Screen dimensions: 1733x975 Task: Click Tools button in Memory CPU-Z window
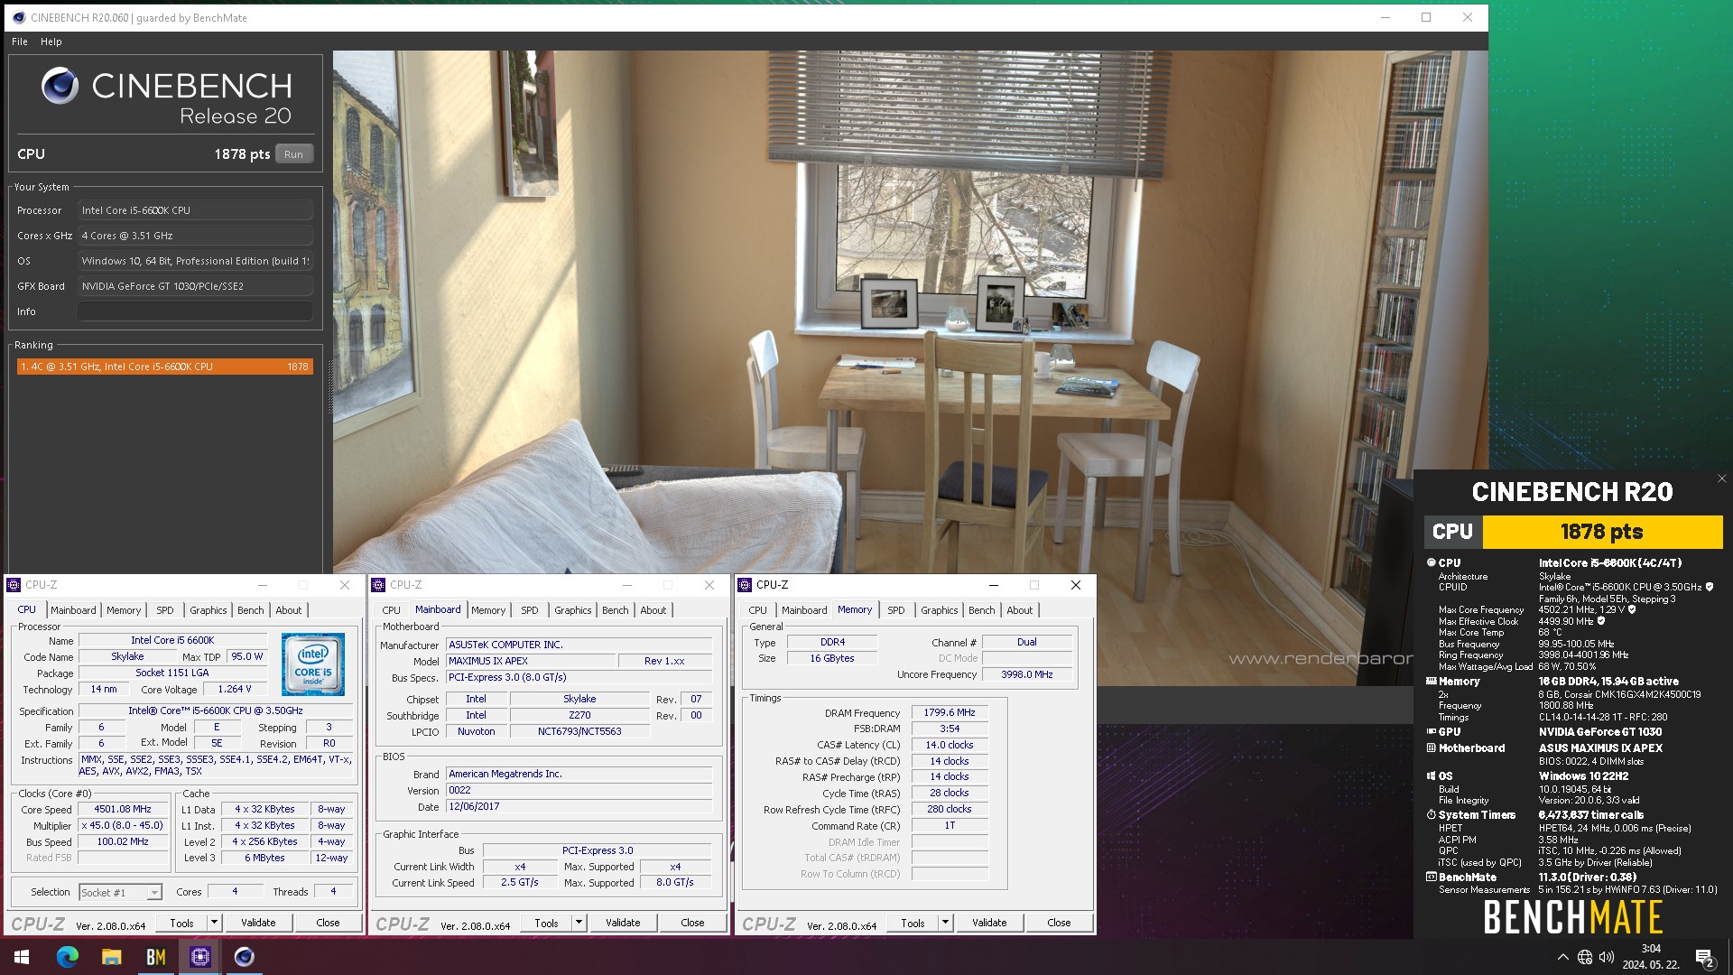coord(913,923)
